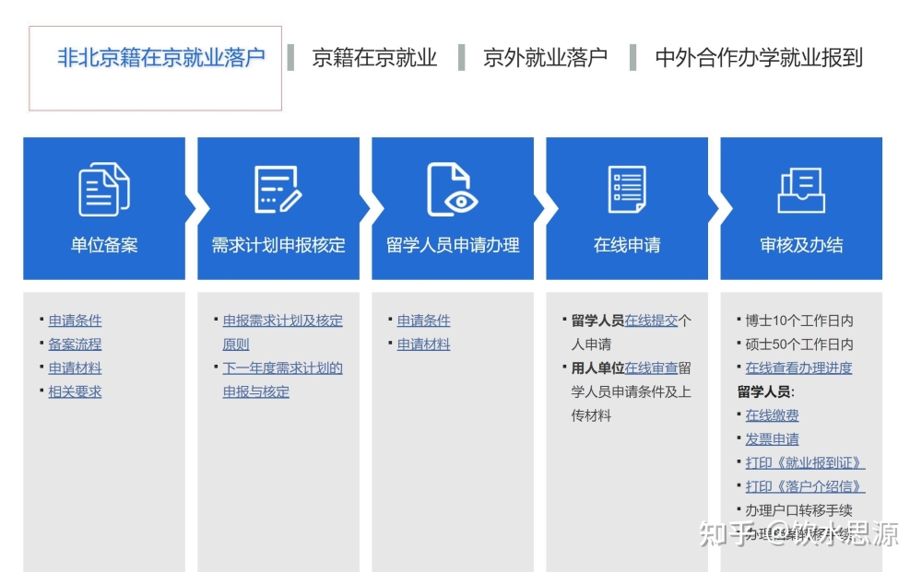Click the 博士10个工作日内 text
The width and height of the screenshot is (922, 572).
[799, 321]
